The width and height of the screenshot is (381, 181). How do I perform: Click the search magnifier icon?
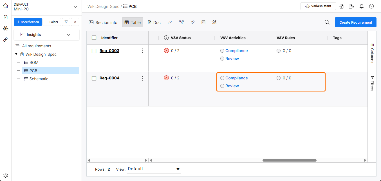(327, 22)
